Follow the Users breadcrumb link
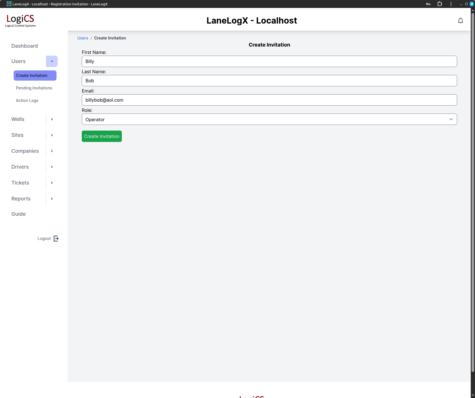Image resolution: width=475 pixels, height=398 pixels. pos(83,38)
